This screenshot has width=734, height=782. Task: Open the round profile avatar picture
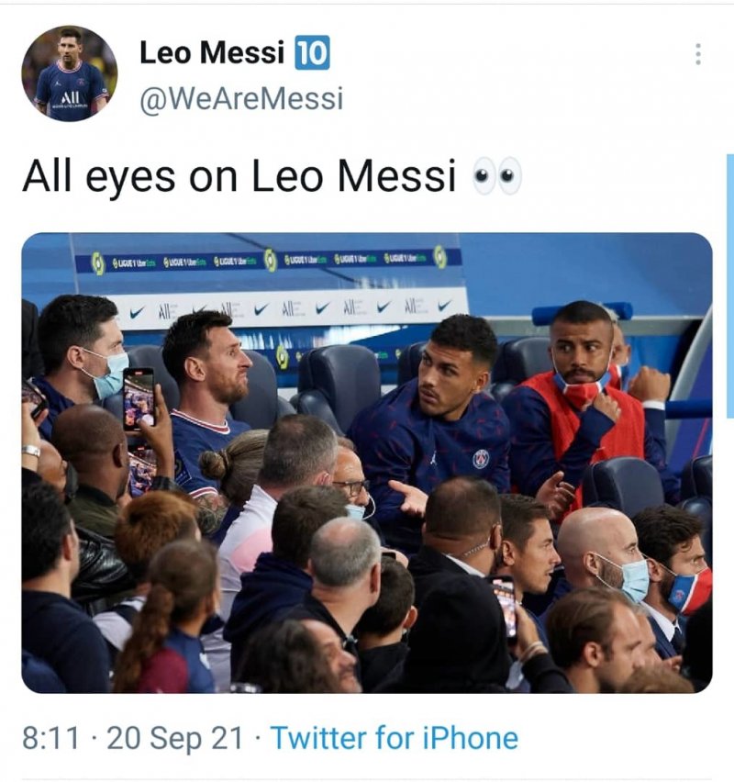(x=70, y=73)
